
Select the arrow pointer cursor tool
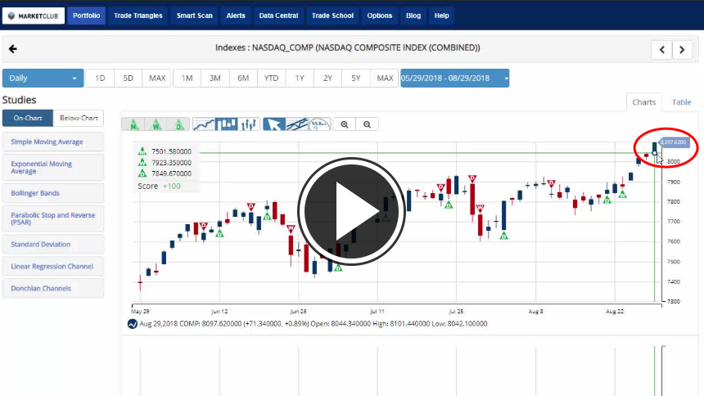[274, 124]
